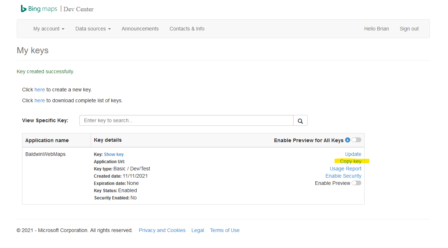The image size is (448, 248).
Task: Click the Bing Maps logo
Action: [38, 8]
